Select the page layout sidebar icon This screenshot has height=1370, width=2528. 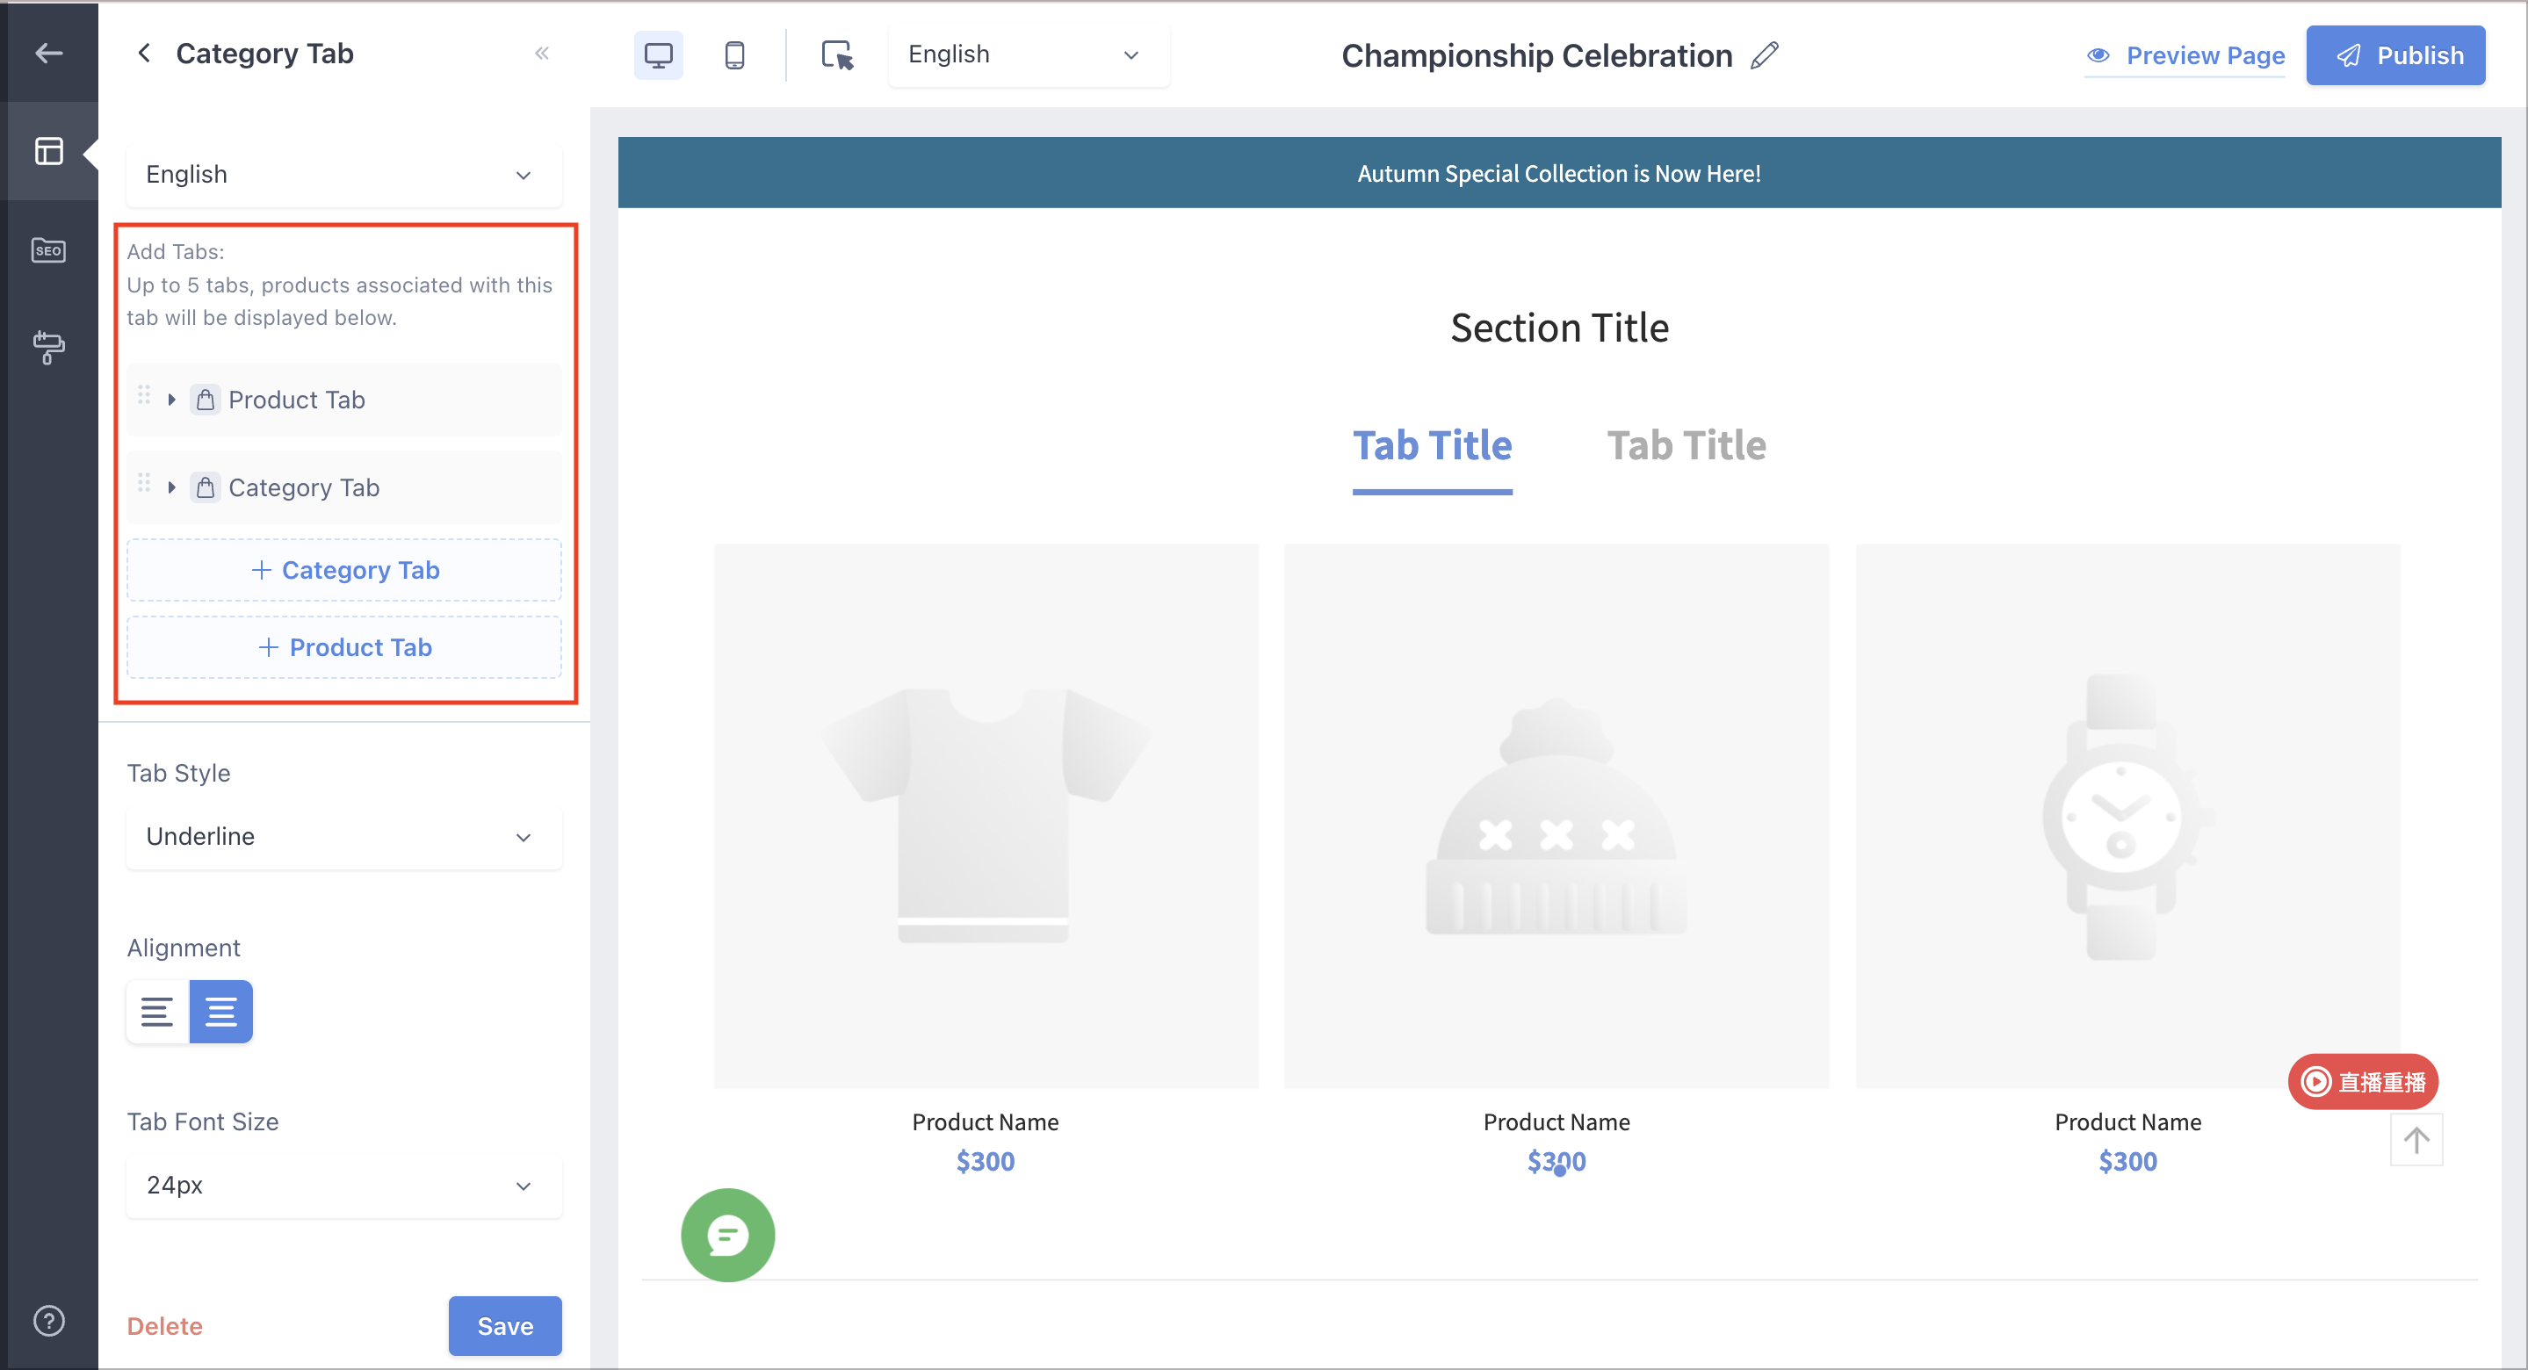[48, 151]
